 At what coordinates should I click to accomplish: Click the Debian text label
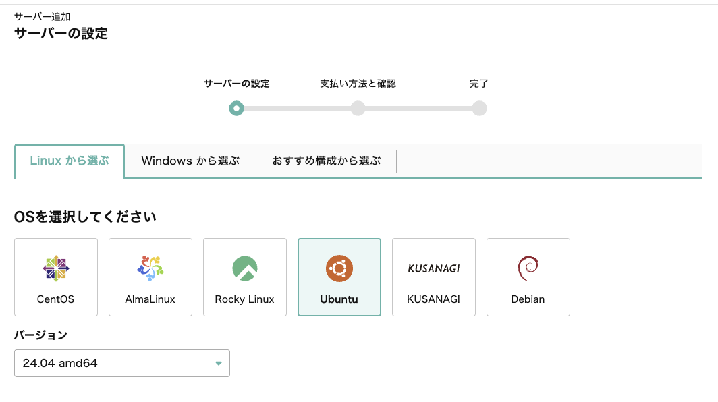click(528, 299)
